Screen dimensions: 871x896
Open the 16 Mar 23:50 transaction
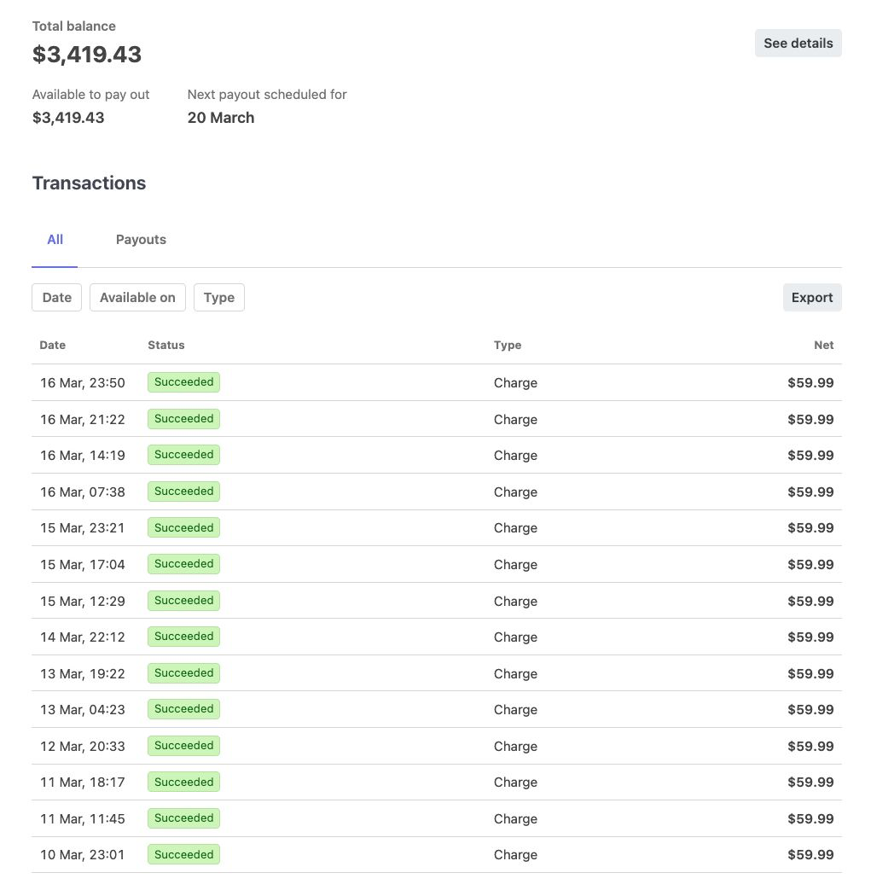click(x=427, y=382)
